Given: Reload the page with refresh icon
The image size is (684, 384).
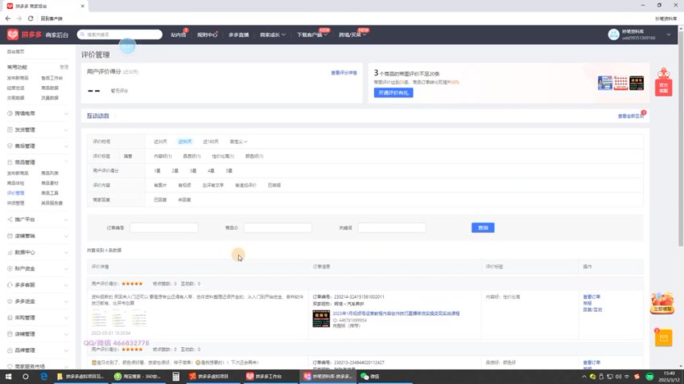Looking at the screenshot, I should pyautogui.click(x=31, y=18).
